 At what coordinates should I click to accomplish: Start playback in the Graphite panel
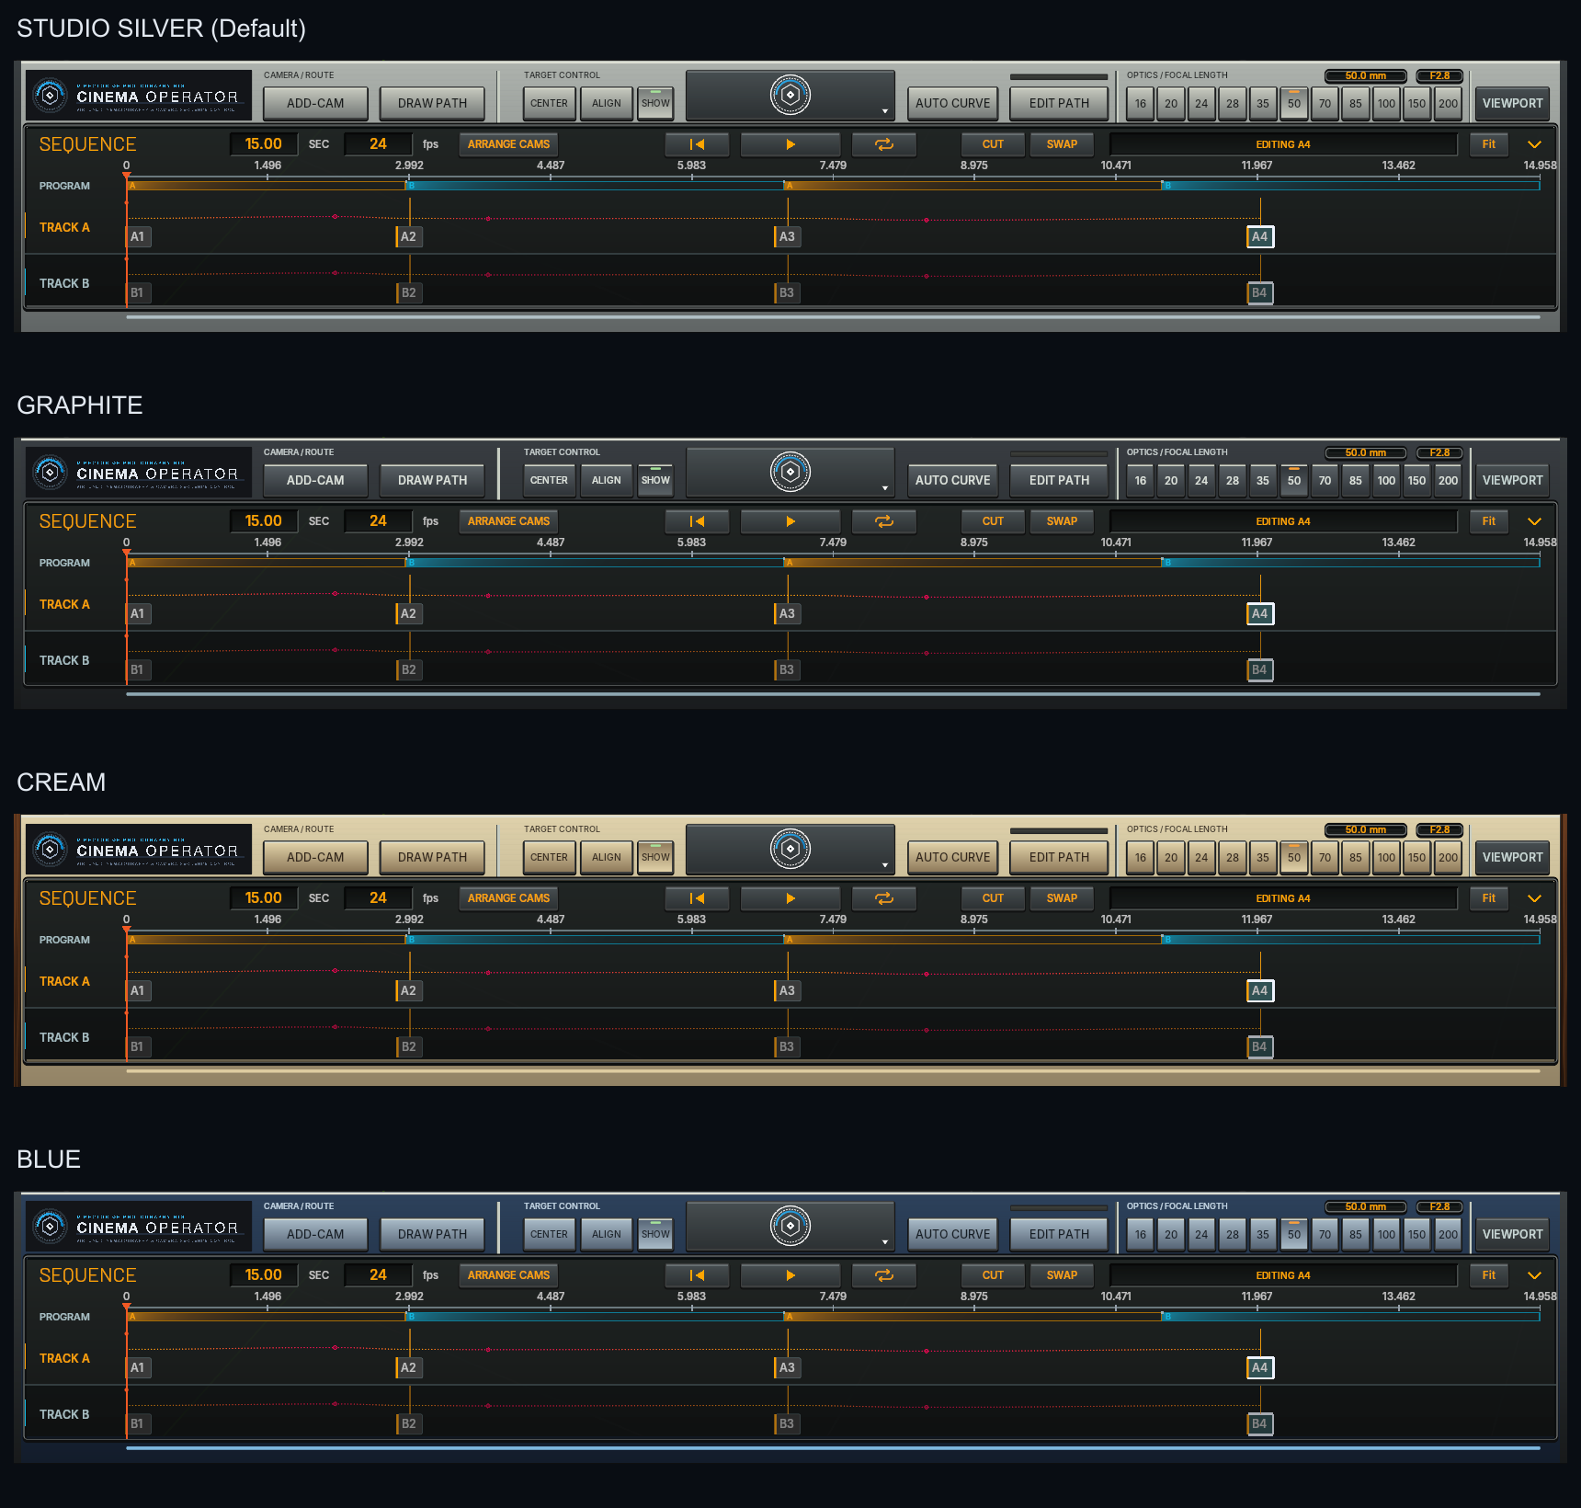coord(790,521)
